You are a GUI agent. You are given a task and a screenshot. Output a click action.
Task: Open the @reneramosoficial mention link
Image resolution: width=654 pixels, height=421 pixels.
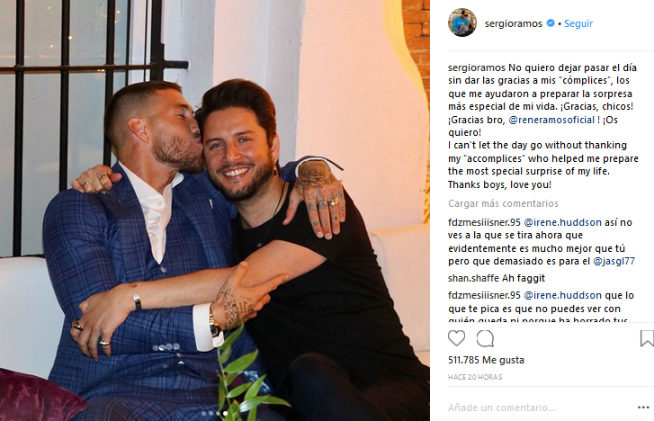(x=551, y=120)
